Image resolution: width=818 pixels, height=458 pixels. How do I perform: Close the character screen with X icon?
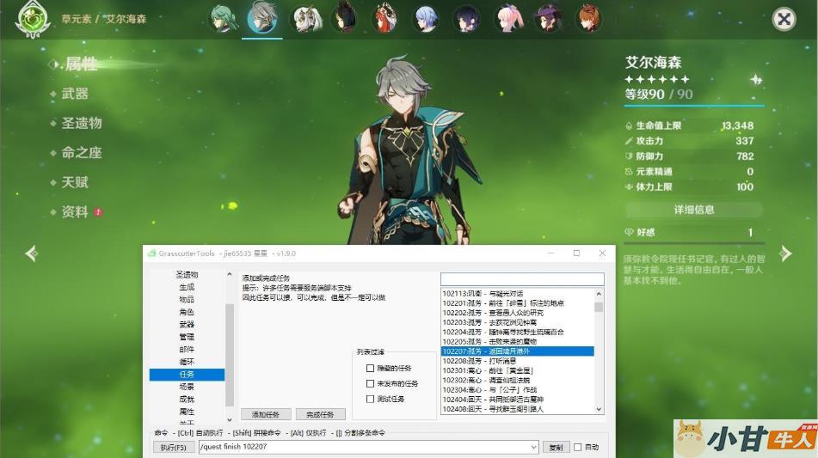coord(783,19)
